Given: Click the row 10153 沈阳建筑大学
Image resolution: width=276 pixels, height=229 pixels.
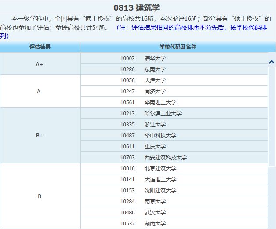Looking at the screenshot, I should (174, 190).
